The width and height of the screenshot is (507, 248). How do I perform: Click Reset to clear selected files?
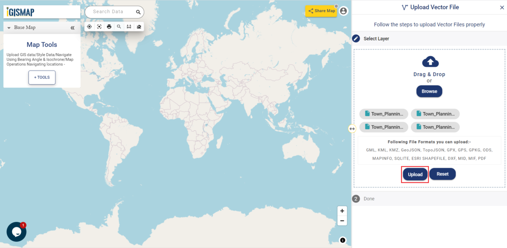(x=442, y=174)
